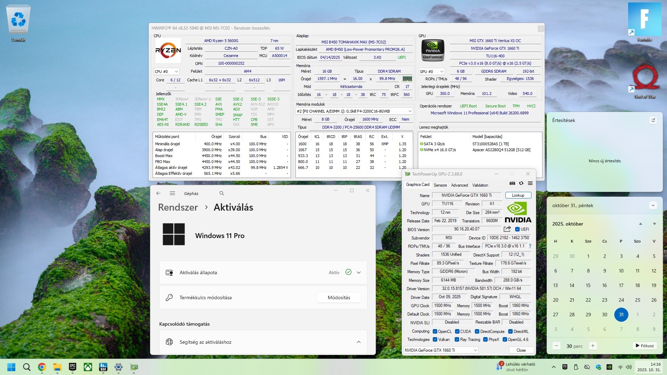This screenshot has height=375, width=667.
Task: Open the GPU #0 selector dropdown in HWiNFO
Action: [x=432, y=72]
